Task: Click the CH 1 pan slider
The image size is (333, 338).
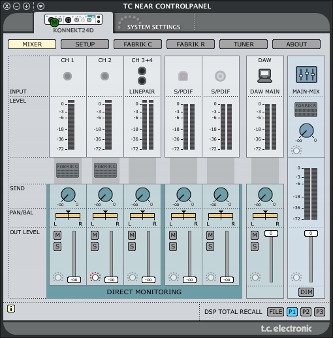Action: (68, 216)
